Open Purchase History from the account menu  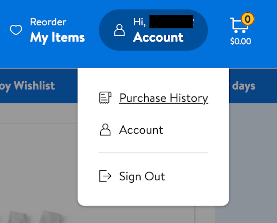(x=164, y=98)
